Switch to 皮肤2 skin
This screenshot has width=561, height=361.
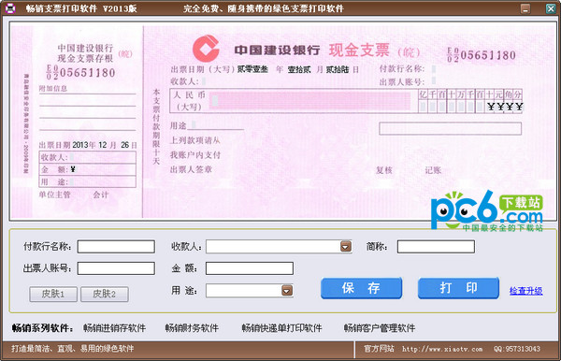104,294
